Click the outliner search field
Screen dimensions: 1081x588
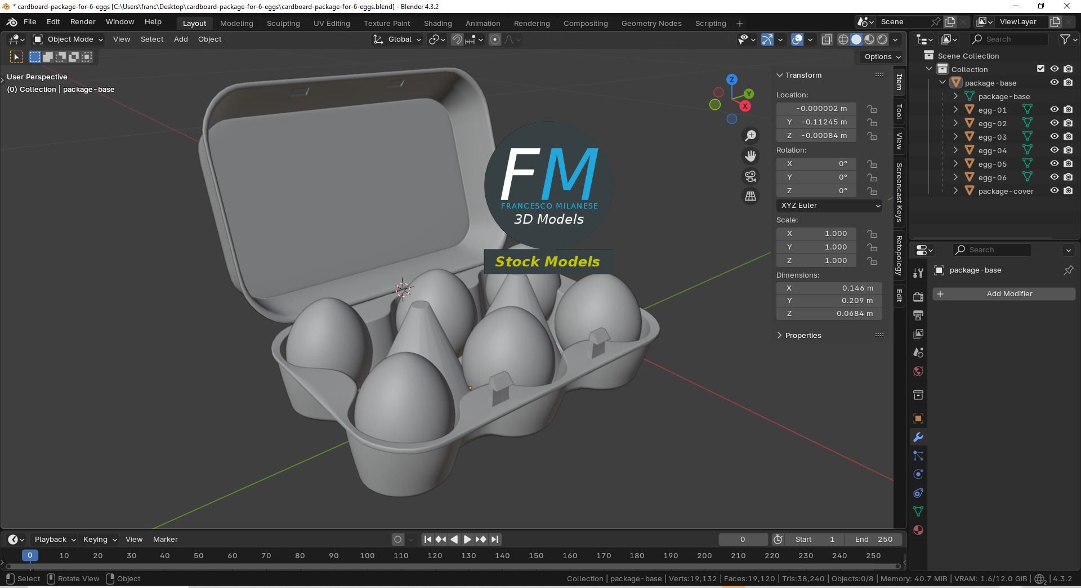1009,39
